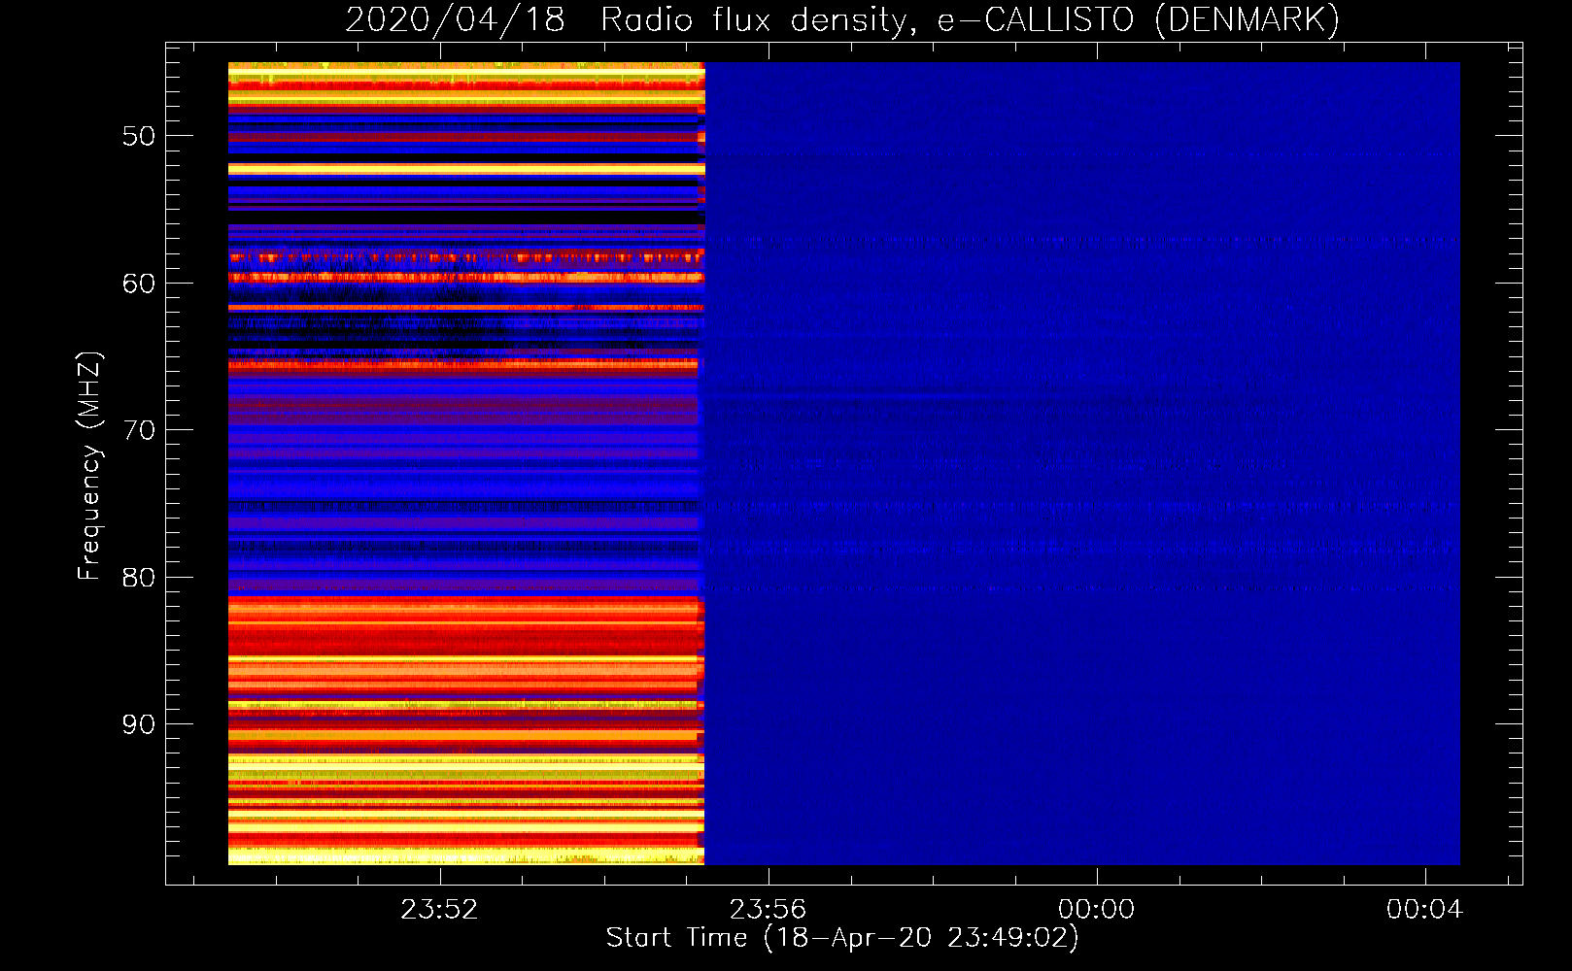The image size is (1572, 971).
Task: Click the "Frequency (MHZ)" axis label
Action: (89, 466)
